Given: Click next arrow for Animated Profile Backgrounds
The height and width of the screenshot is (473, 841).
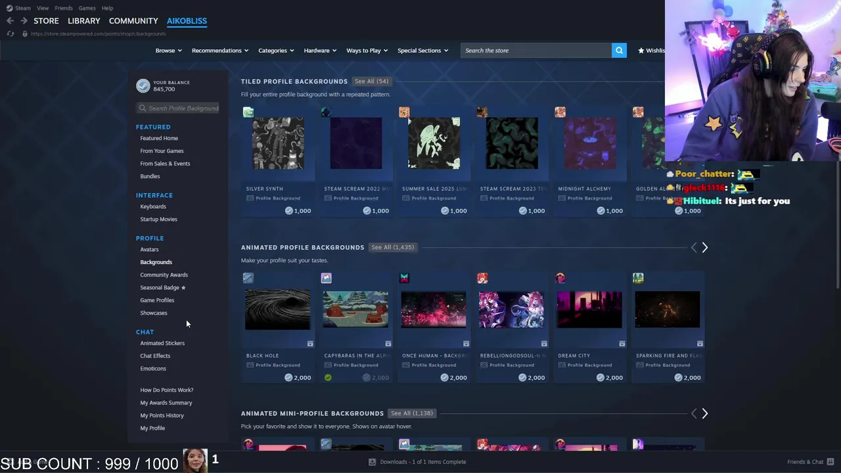Looking at the screenshot, I should 704,248.
